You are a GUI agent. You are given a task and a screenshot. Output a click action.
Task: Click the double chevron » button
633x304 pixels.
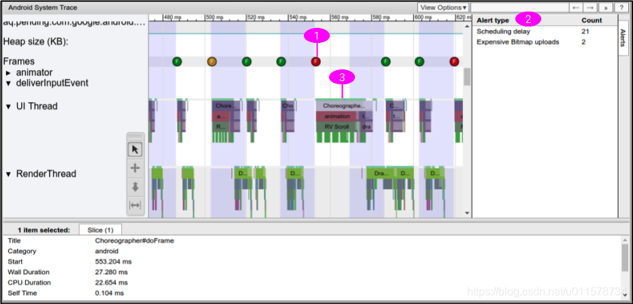coord(606,7)
